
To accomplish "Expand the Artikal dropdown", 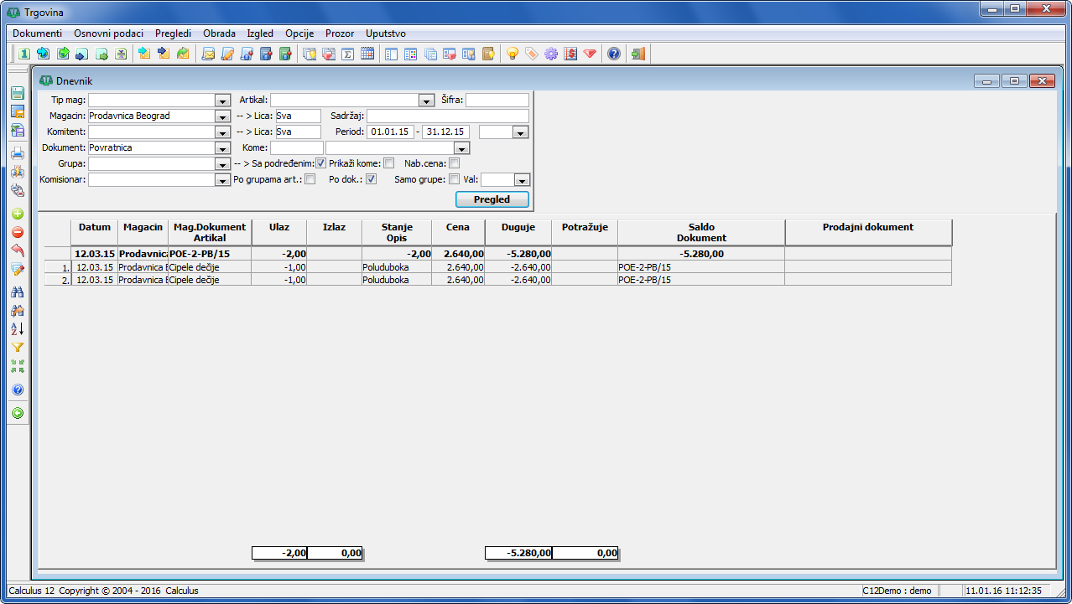I will [x=426, y=101].
